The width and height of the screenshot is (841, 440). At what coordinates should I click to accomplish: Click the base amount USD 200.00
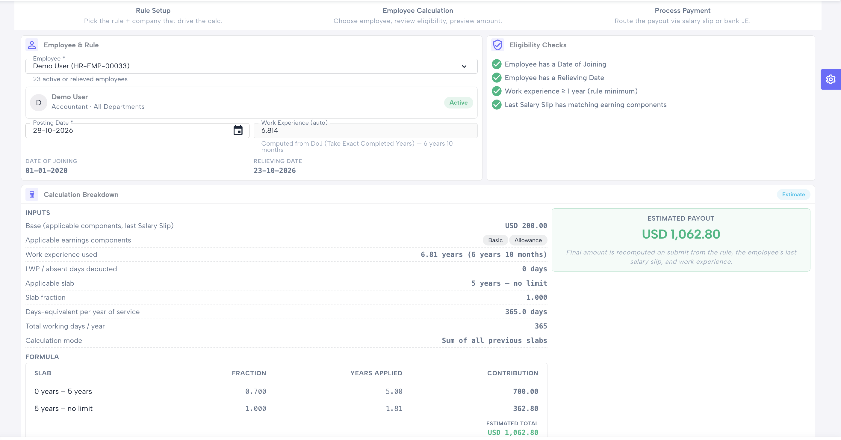pyautogui.click(x=526, y=226)
